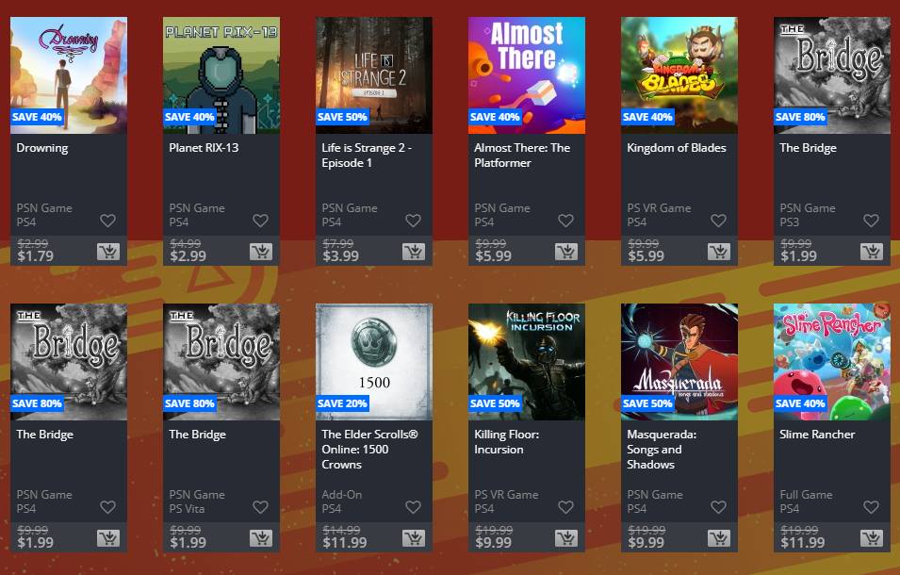
Task: Open Planet RIX-13 cover thumbnail
Action: click(x=221, y=75)
